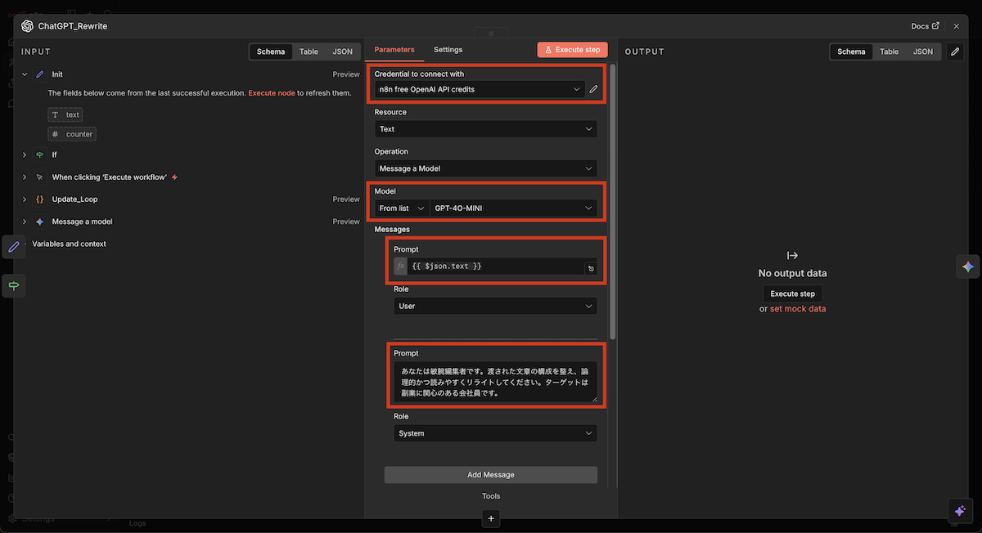Click the purple pencil icon on left edge

coord(14,246)
